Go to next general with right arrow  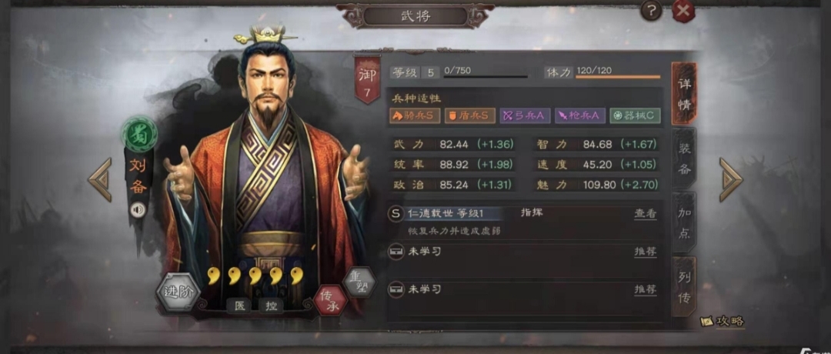pos(731,179)
